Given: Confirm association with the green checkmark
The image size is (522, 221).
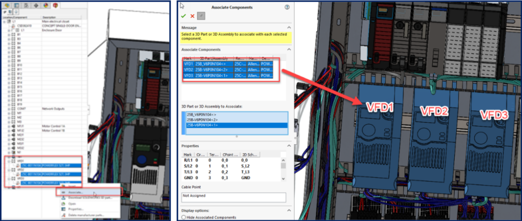Looking at the screenshot, I should (184, 16).
